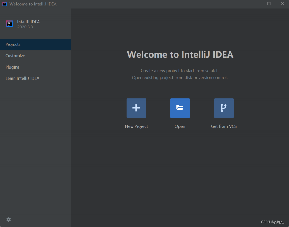Close the Welcome to IntelliJ IDEA window
289x227 pixels.
tap(282, 4)
